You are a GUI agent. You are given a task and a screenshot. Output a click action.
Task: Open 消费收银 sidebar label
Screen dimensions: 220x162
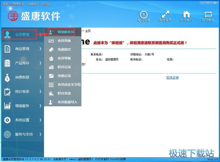coord(22,77)
